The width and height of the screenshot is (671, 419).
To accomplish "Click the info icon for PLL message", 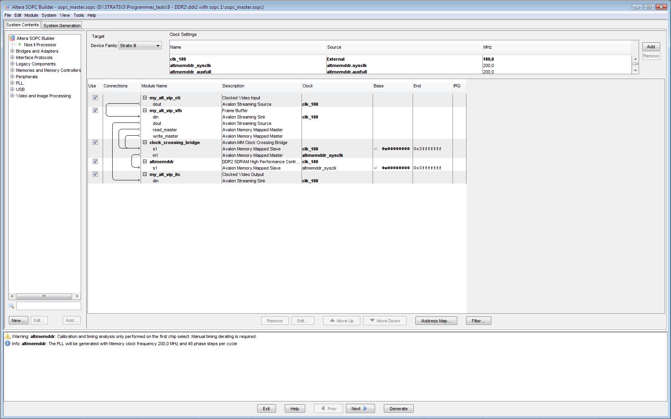I will [8, 344].
